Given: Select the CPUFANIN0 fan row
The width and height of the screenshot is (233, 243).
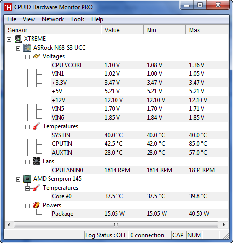Looking at the screenshot, I should click(x=139, y=170).
